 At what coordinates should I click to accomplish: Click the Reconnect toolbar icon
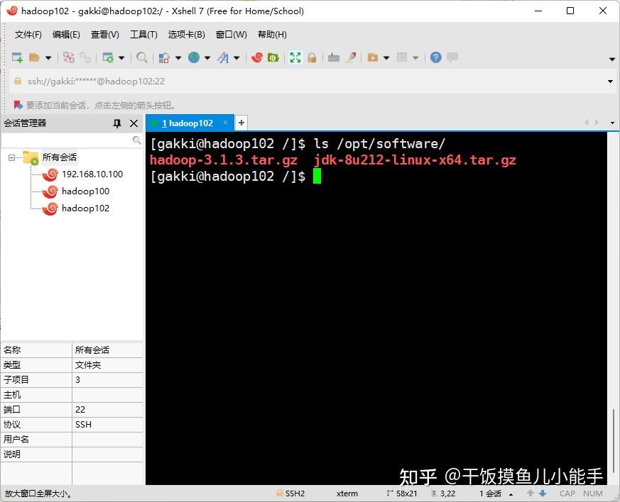click(86, 57)
